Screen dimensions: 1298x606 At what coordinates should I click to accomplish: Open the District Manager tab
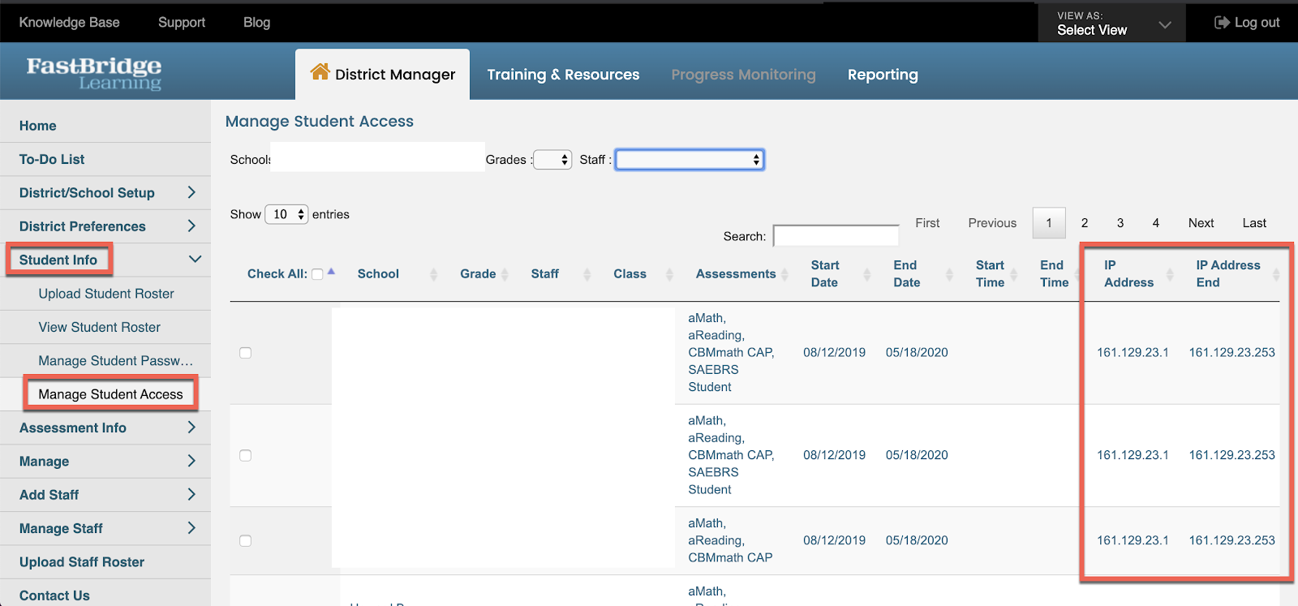[382, 75]
